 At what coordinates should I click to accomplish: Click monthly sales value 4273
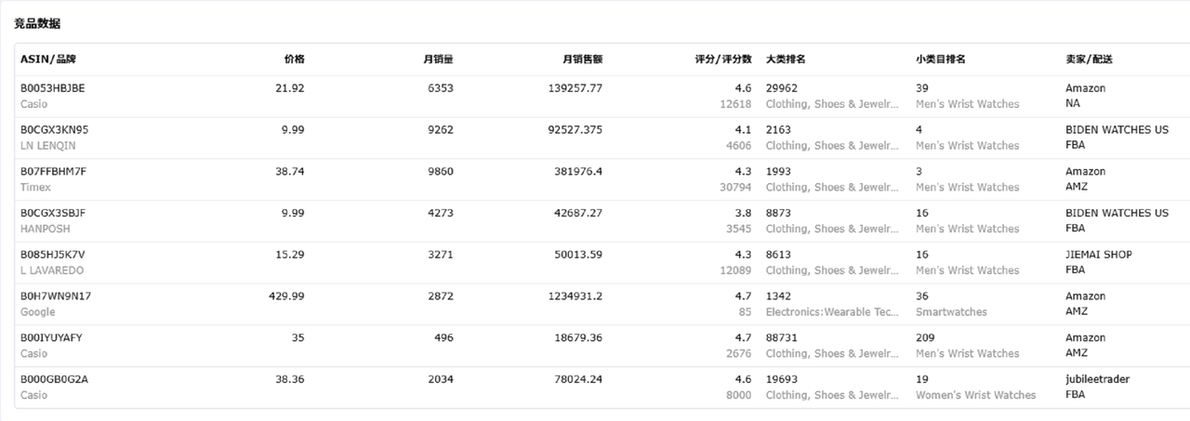pos(441,213)
